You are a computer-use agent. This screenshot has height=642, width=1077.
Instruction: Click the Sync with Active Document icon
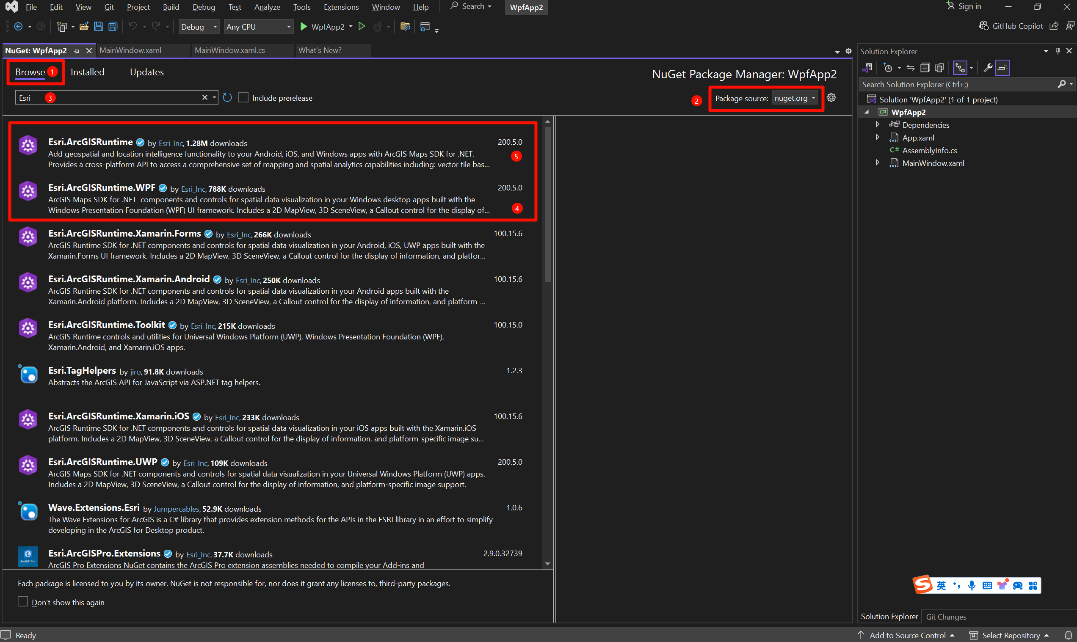(910, 67)
